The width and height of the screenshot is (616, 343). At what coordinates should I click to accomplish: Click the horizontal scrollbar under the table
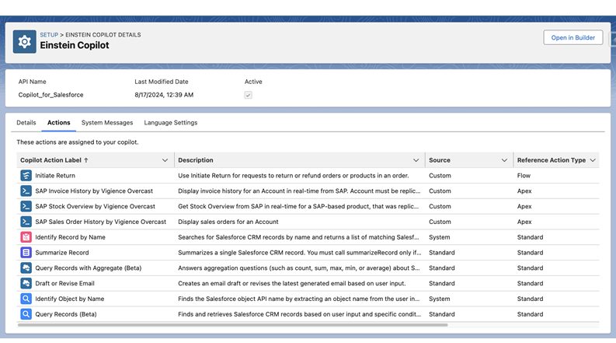(233, 325)
